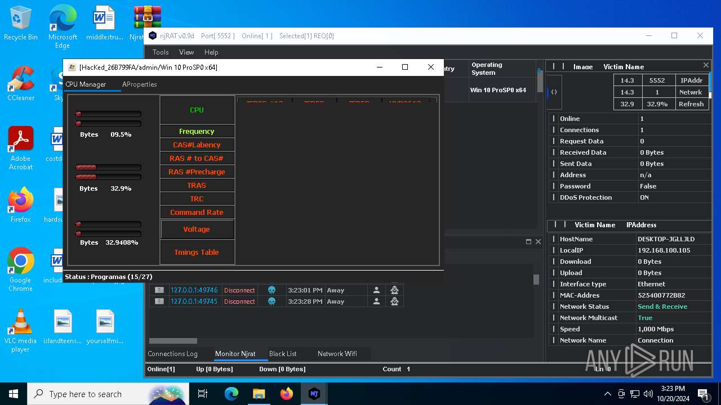Open notification center in taskbar

coord(703,394)
